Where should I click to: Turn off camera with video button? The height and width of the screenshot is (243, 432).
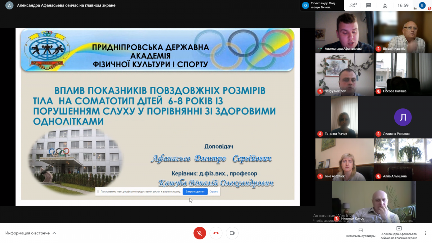click(x=232, y=233)
